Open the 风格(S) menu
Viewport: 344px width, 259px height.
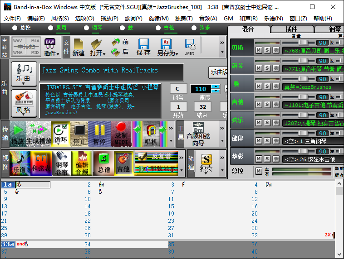60,19
